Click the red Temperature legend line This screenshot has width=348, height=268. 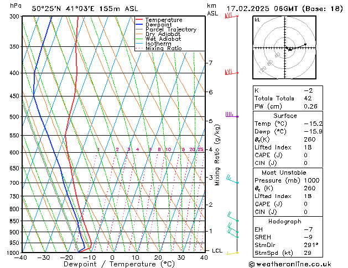point(139,20)
